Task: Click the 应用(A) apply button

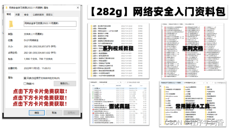Action: [x=72, y=113]
